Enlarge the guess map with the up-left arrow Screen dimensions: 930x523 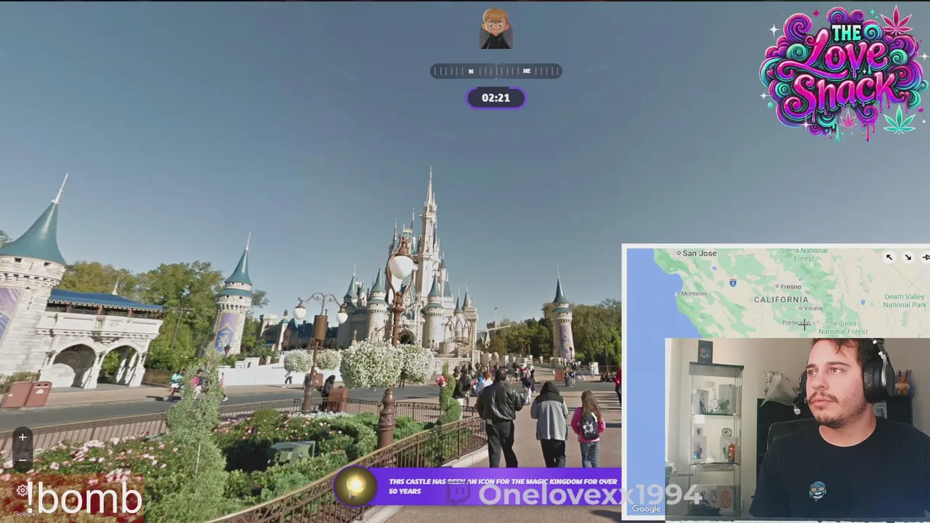click(889, 257)
